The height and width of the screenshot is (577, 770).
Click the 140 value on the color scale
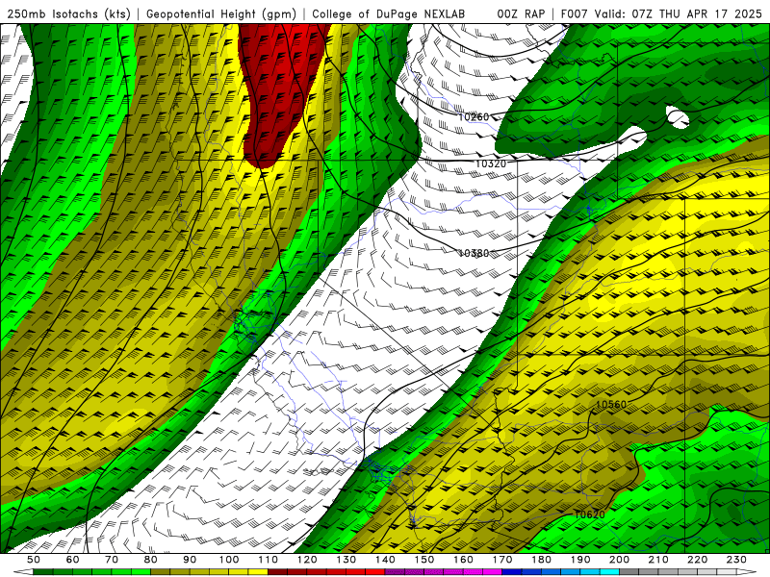tap(385, 560)
